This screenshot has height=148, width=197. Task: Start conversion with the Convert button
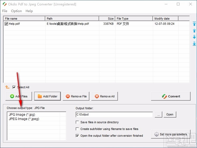[171, 96]
